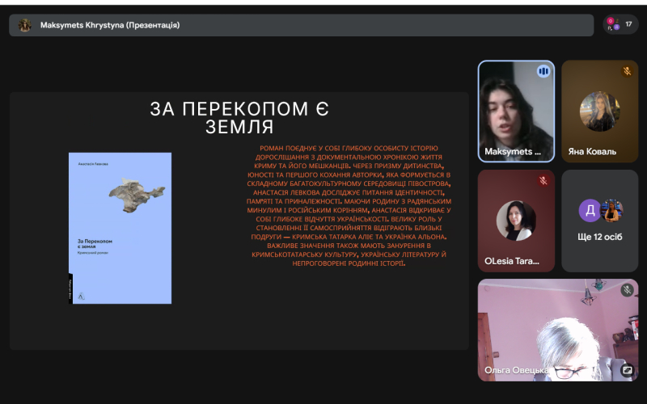Click purple 'Д' avatar in more-people tile
Screen dimensions: 647x404
click(589, 211)
